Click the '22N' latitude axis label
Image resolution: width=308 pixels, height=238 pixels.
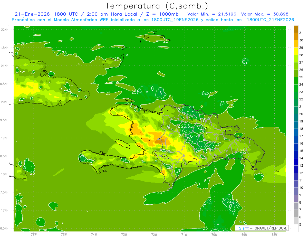[4, 30]
